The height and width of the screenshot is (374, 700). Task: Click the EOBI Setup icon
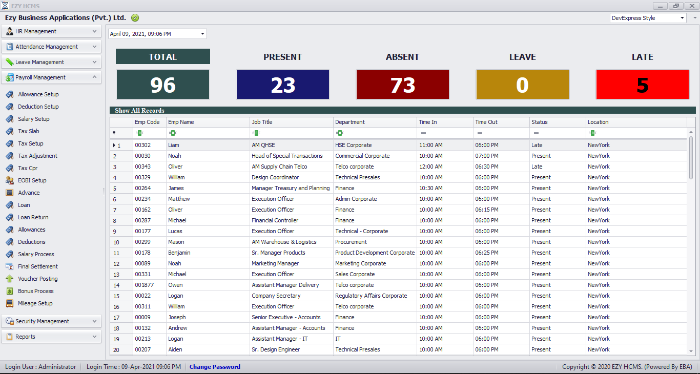click(x=9, y=180)
